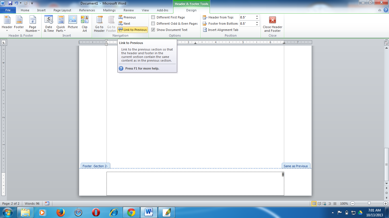Screen dimensions: 389x218
Task: Switch to the Home tab
Action: point(25,10)
